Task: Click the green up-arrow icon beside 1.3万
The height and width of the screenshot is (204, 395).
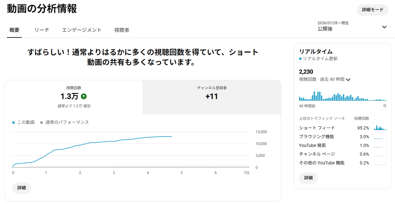Action: point(84,96)
